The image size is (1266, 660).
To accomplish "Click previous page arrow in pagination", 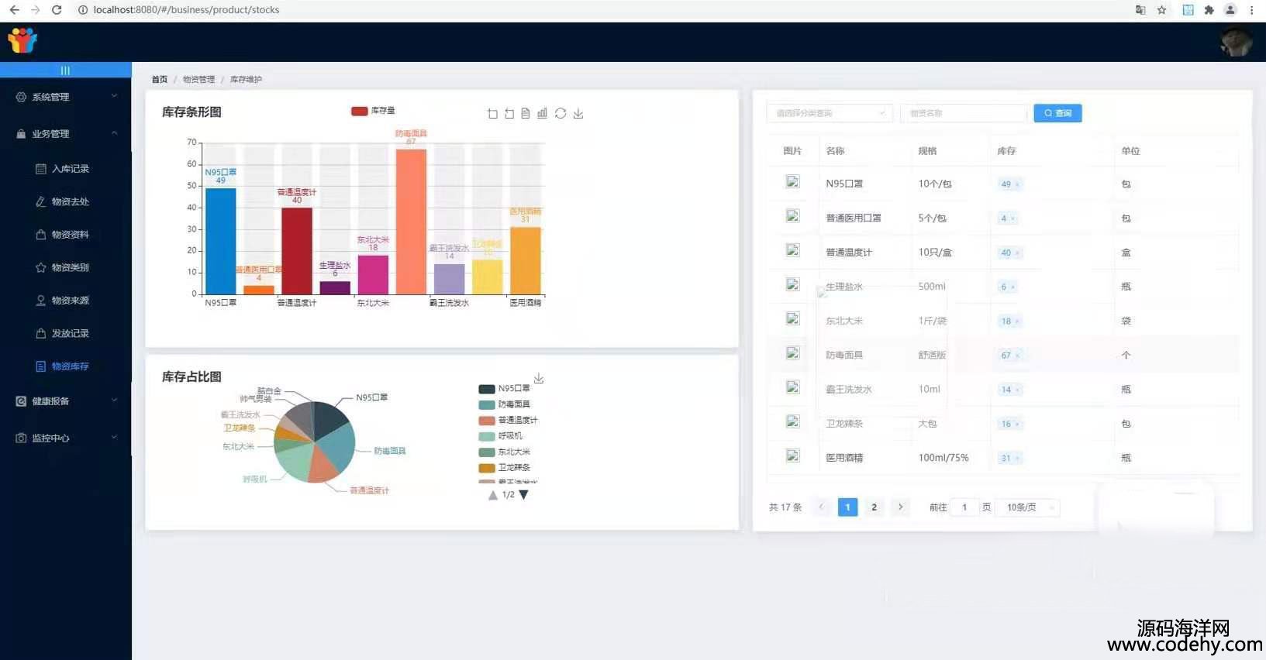I will 821,507.
